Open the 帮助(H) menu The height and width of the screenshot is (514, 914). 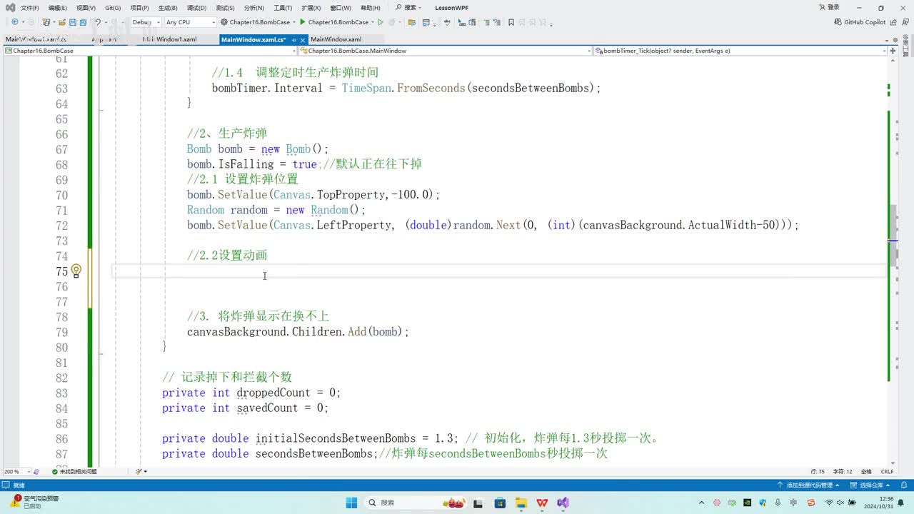370,8
